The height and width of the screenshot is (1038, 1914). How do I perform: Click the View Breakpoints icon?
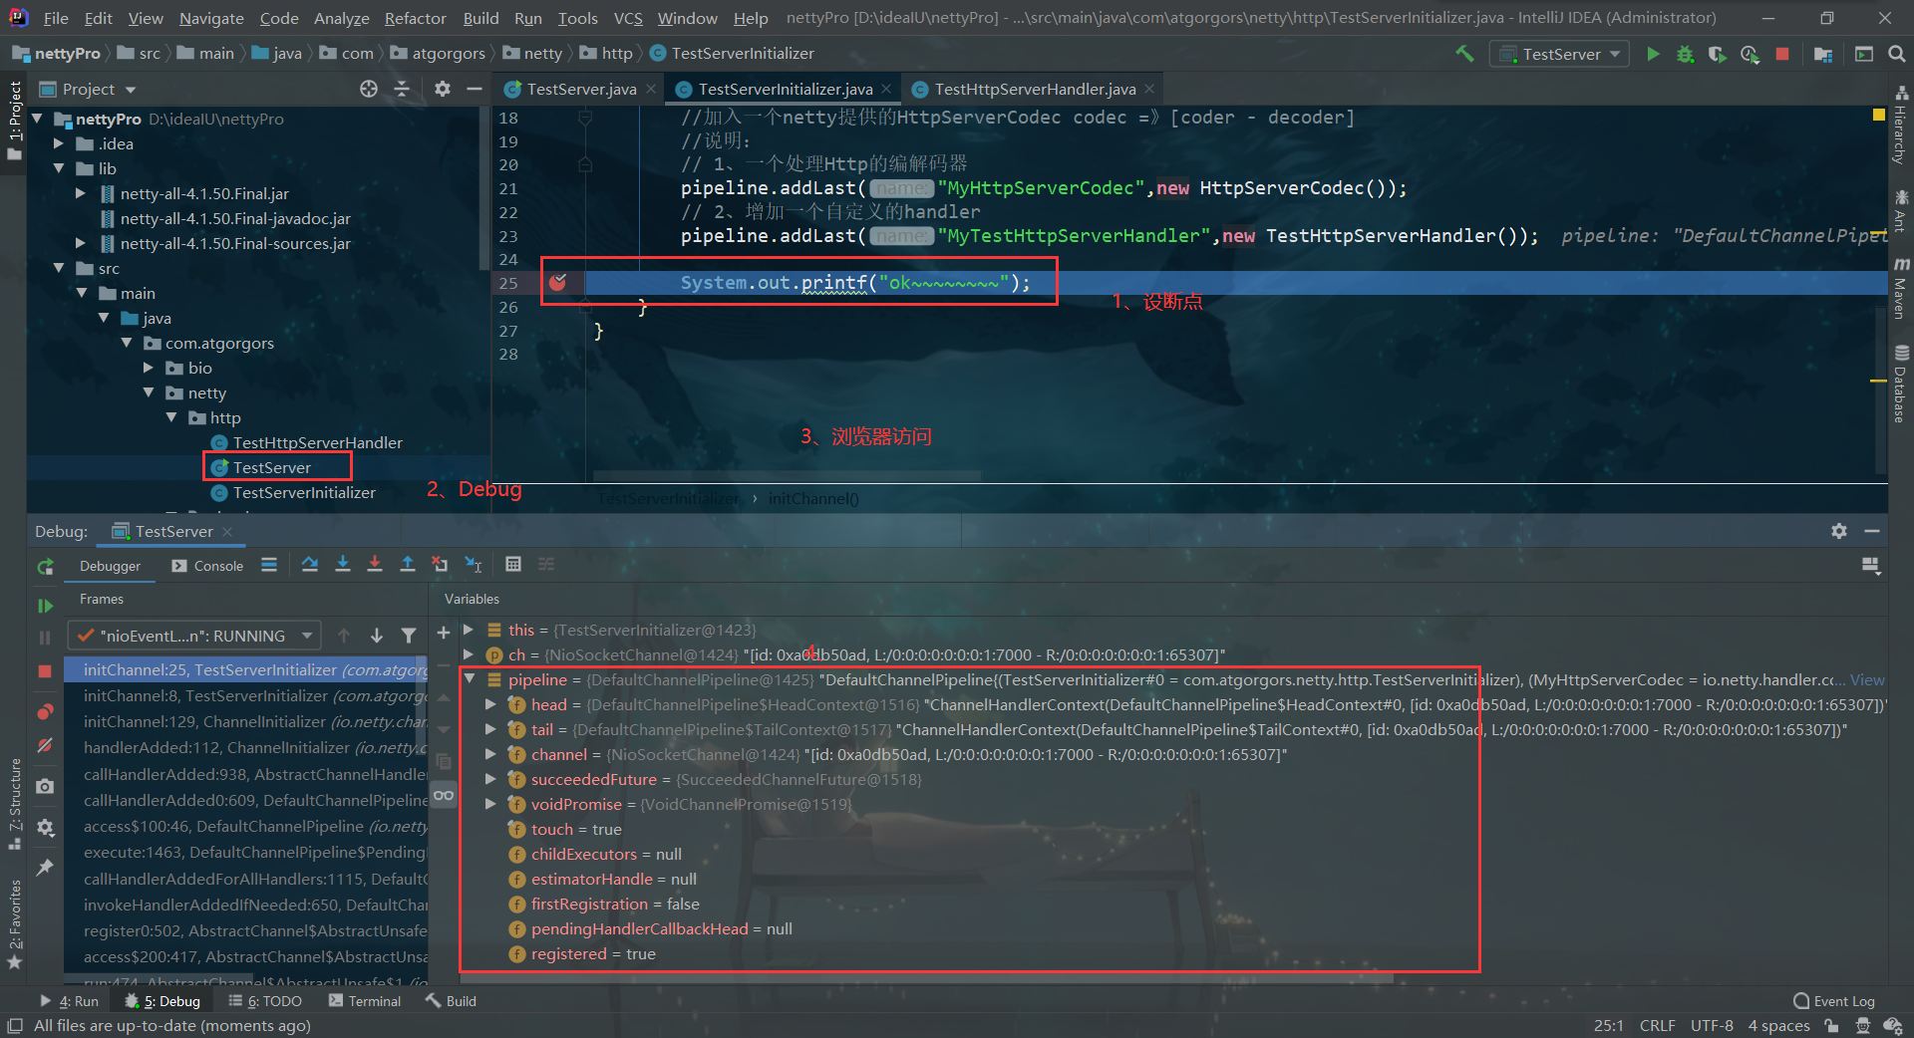[x=45, y=712]
